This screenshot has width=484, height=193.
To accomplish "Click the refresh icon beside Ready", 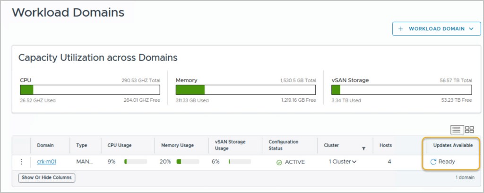I will click(x=433, y=162).
